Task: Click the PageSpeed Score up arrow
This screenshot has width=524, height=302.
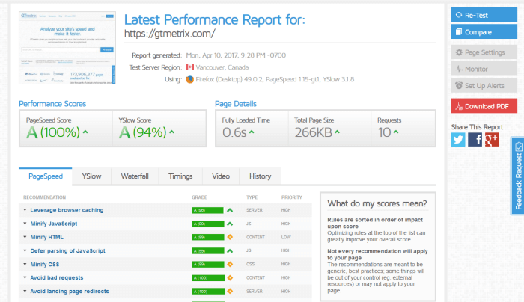Action: 85,132
